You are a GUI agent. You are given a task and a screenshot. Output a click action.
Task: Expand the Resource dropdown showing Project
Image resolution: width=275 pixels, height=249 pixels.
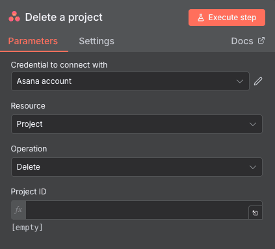[x=137, y=124]
